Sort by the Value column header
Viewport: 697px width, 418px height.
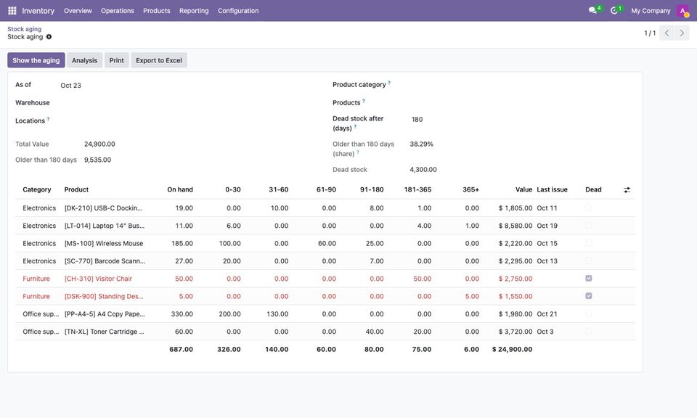(x=523, y=189)
